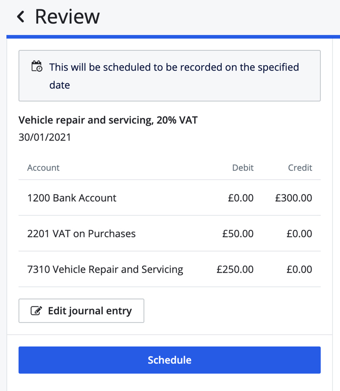The height and width of the screenshot is (391, 340).
Task: Click the Review title text
Action: point(67,16)
